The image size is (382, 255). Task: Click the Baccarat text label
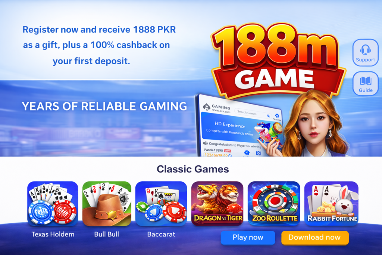click(161, 234)
